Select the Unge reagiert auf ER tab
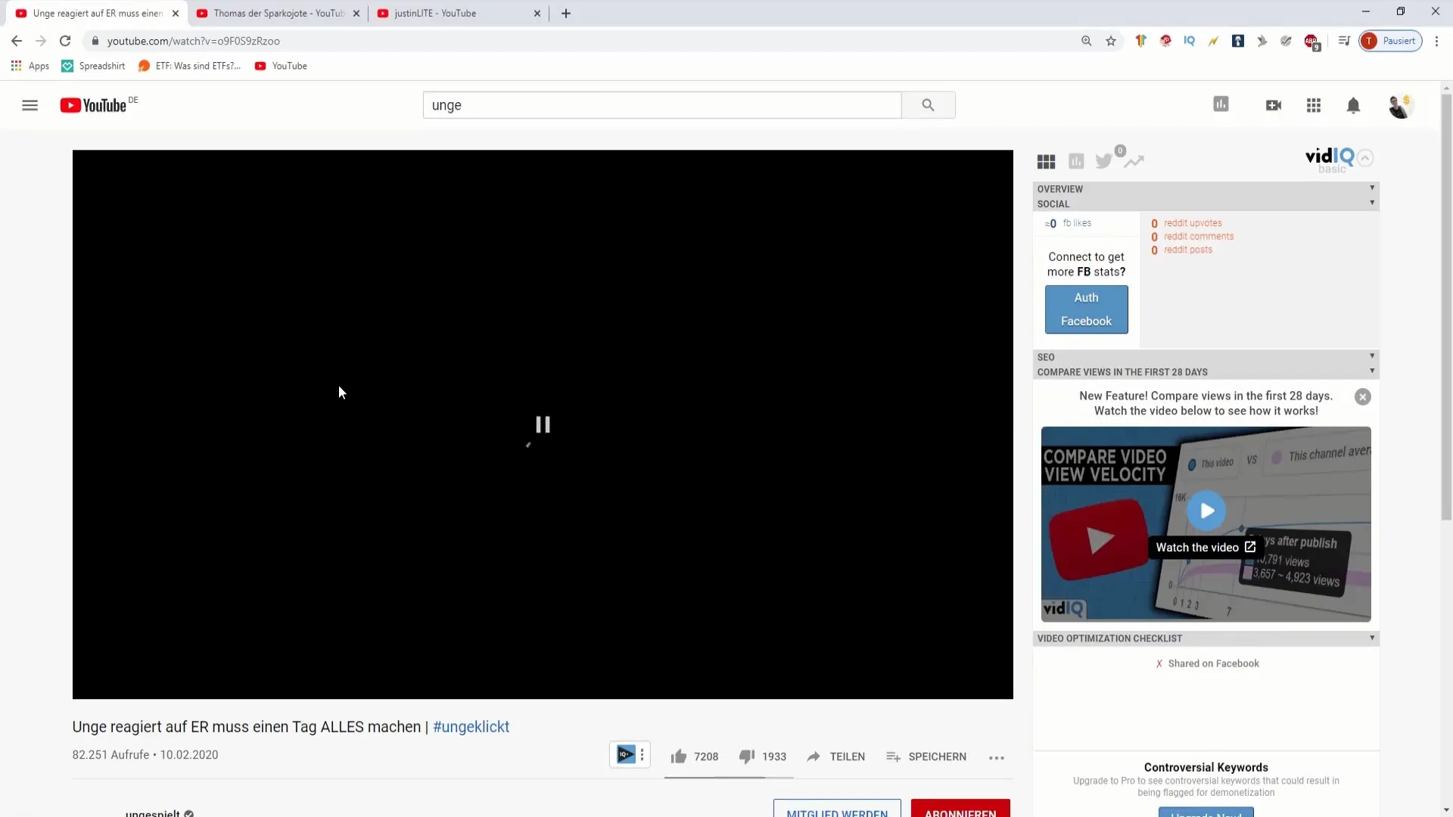 [x=97, y=13]
